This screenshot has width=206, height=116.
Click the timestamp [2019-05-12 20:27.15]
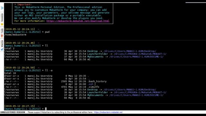pyautogui.click(x=20, y=106)
